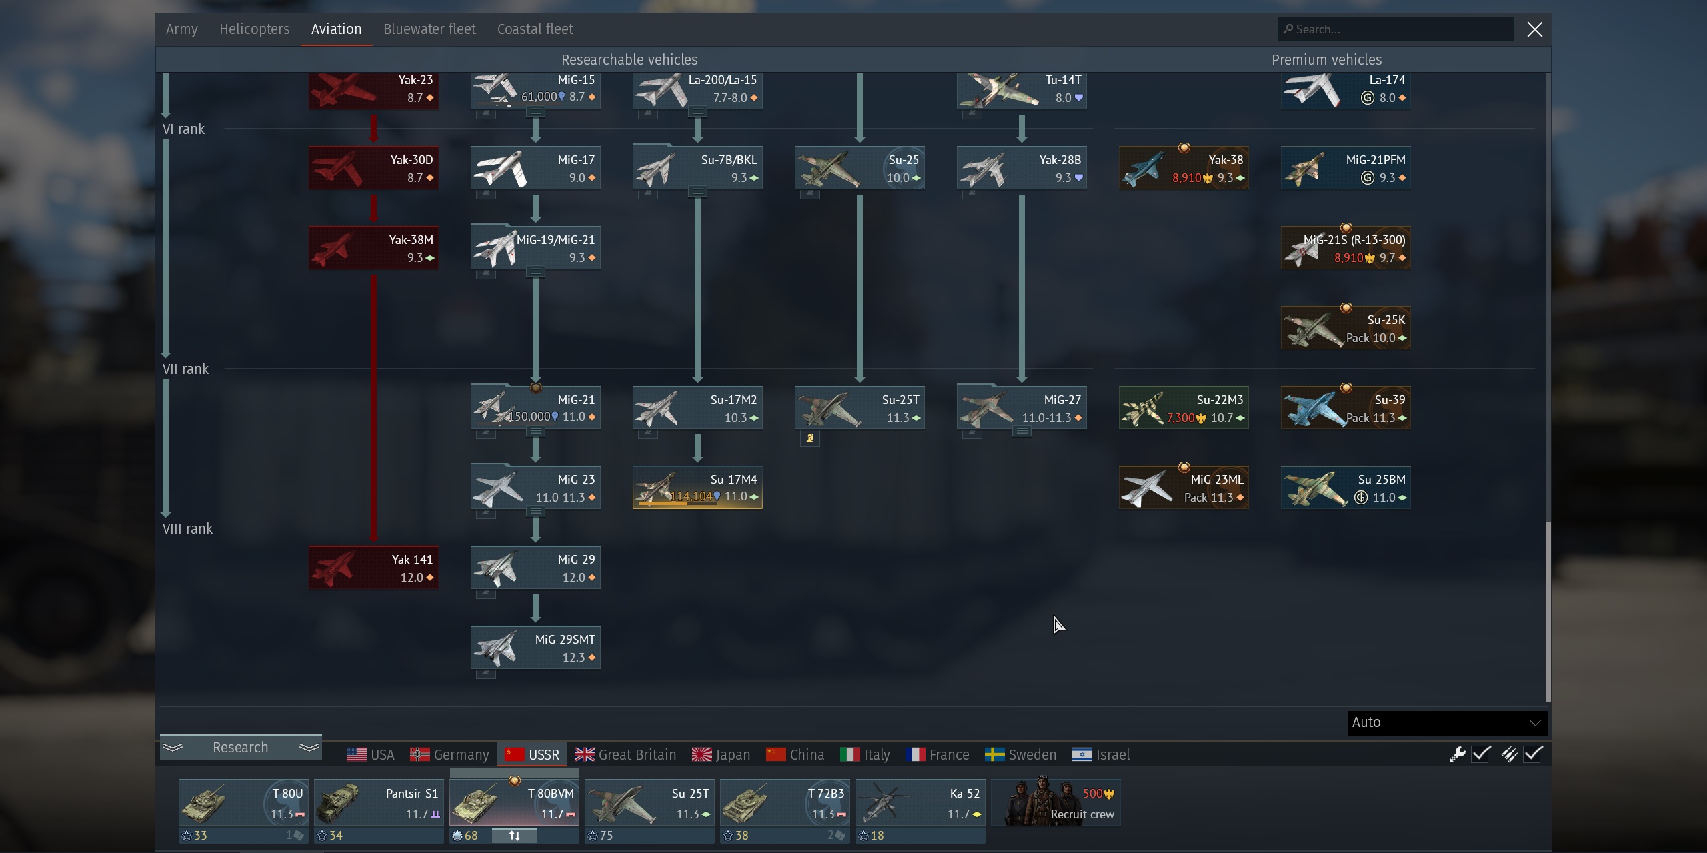Toggle the auto-repair checkbox beside the wrench
Image resolution: width=1707 pixels, height=853 pixels.
(1481, 754)
